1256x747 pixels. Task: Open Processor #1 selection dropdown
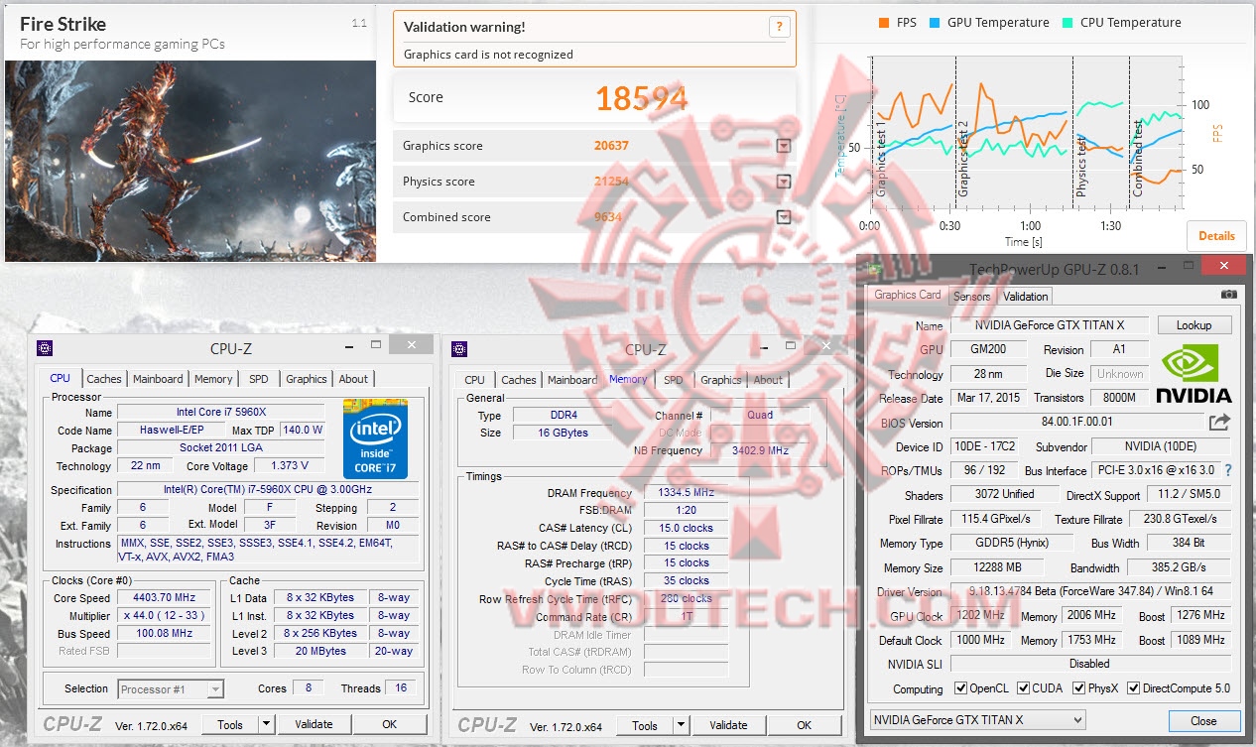(x=171, y=688)
